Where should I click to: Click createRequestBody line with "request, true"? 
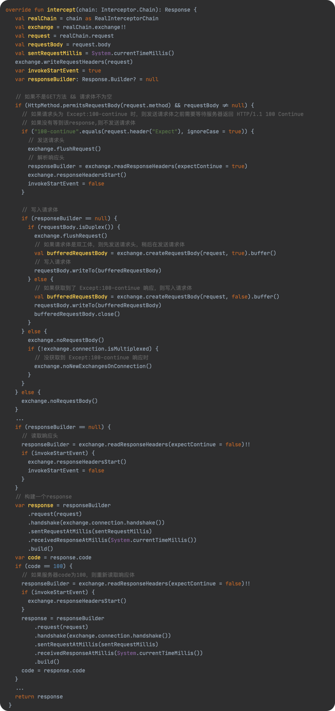(x=155, y=253)
